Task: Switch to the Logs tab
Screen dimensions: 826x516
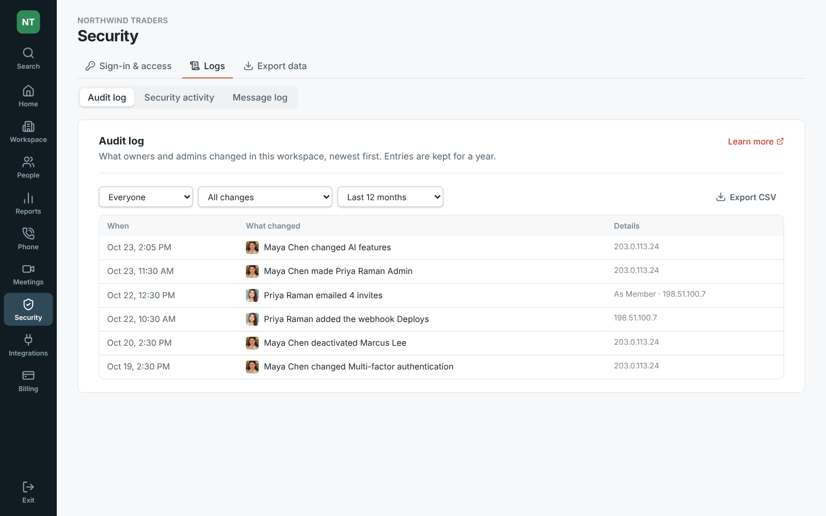Action: (208, 66)
